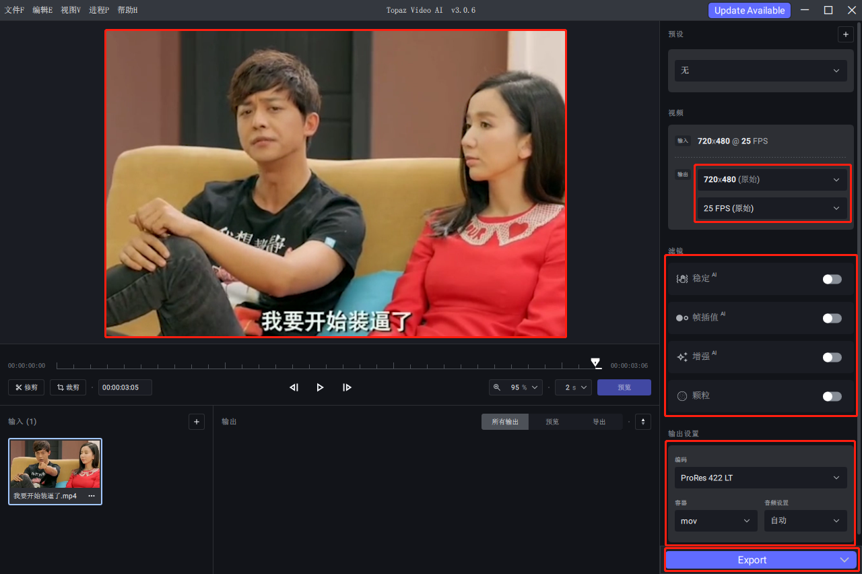Click the 输出 panel label
The image size is (862, 574).
point(229,422)
